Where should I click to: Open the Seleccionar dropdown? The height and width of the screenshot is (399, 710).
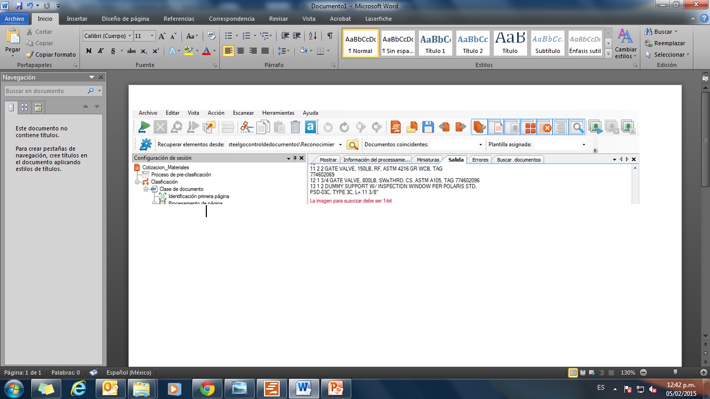[x=667, y=55]
